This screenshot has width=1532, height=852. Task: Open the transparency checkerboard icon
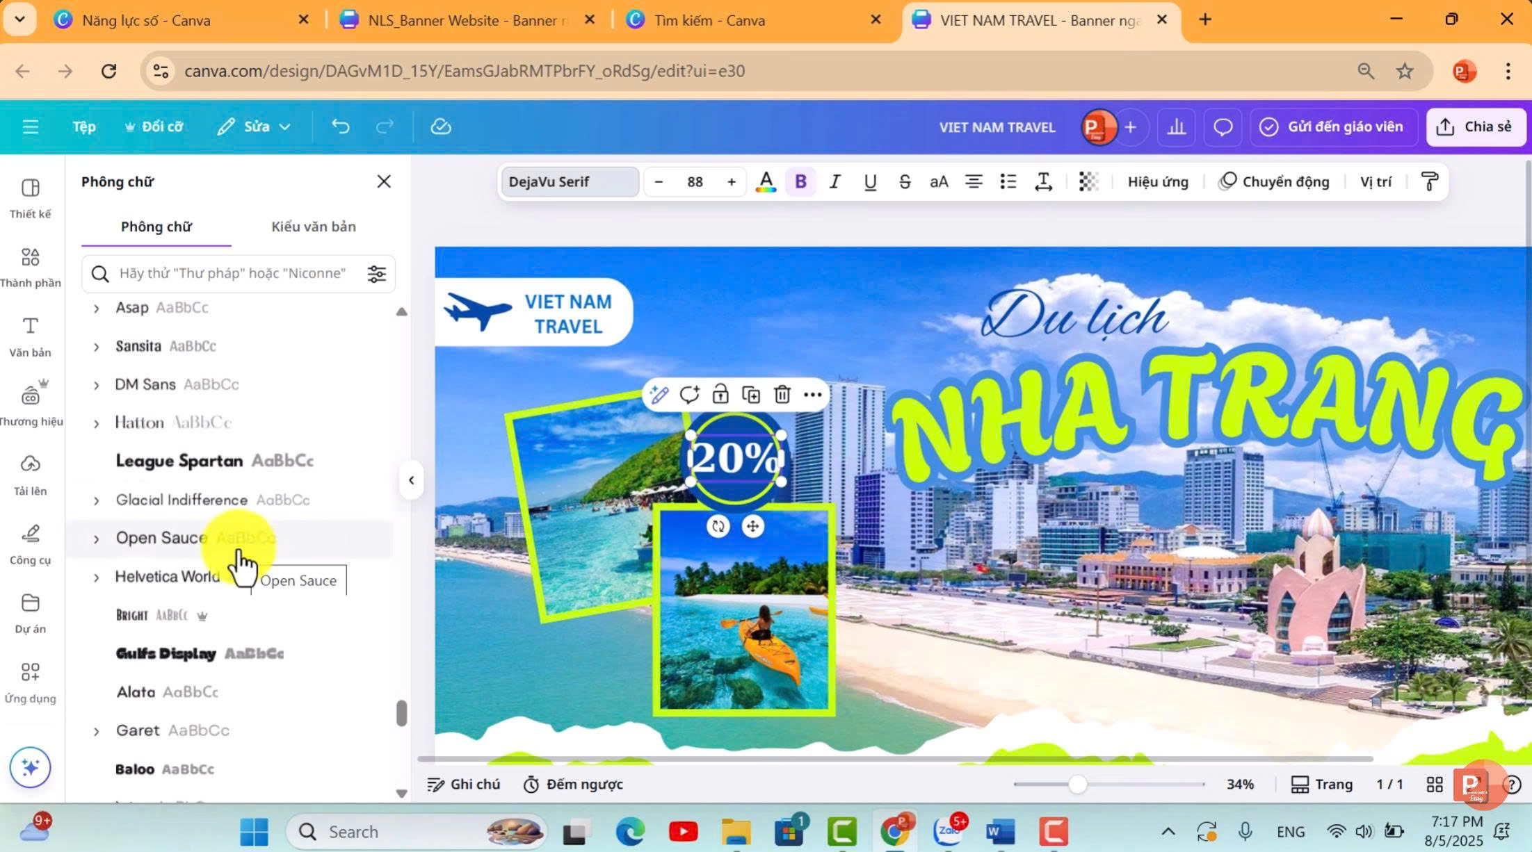pos(1088,182)
